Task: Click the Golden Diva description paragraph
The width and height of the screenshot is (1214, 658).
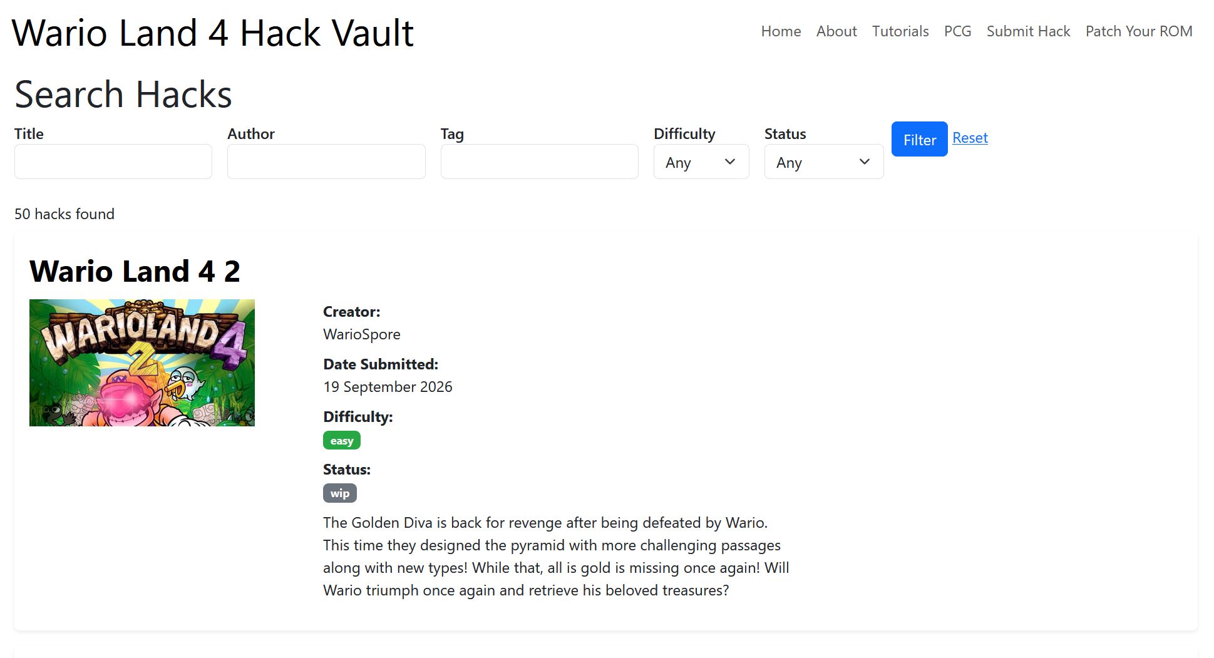Action: (556, 557)
